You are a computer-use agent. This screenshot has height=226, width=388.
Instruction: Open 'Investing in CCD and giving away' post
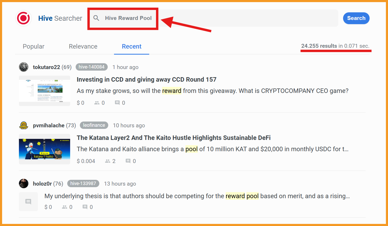(147, 80)
